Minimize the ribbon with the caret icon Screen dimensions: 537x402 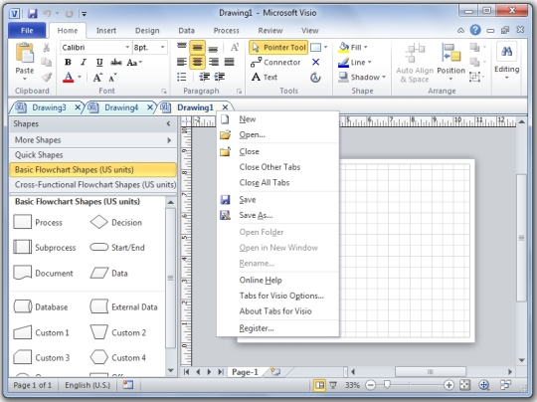point(461,31)
